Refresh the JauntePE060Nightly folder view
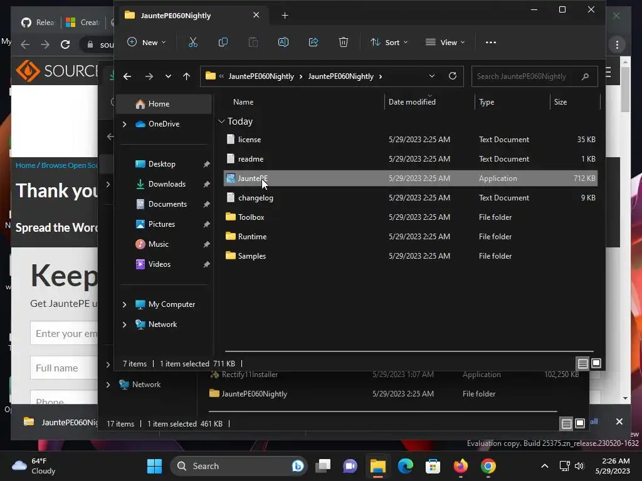The width and height of the screenshot is (642, 481). point(453,76)
